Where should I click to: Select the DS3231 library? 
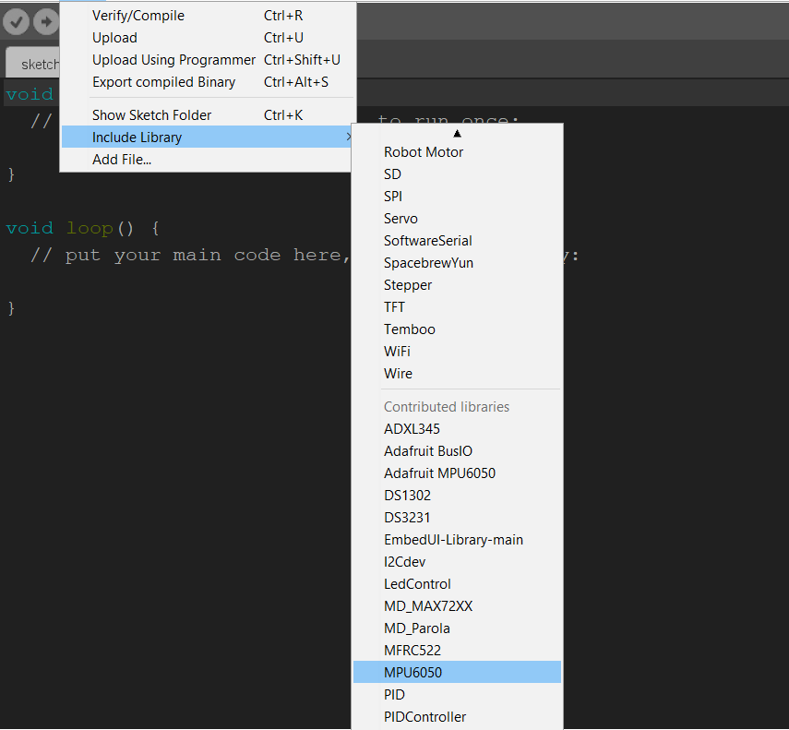tap(457, 517)
